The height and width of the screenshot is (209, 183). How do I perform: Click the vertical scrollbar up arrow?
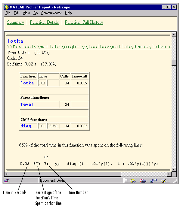click(x=174, y=35)
